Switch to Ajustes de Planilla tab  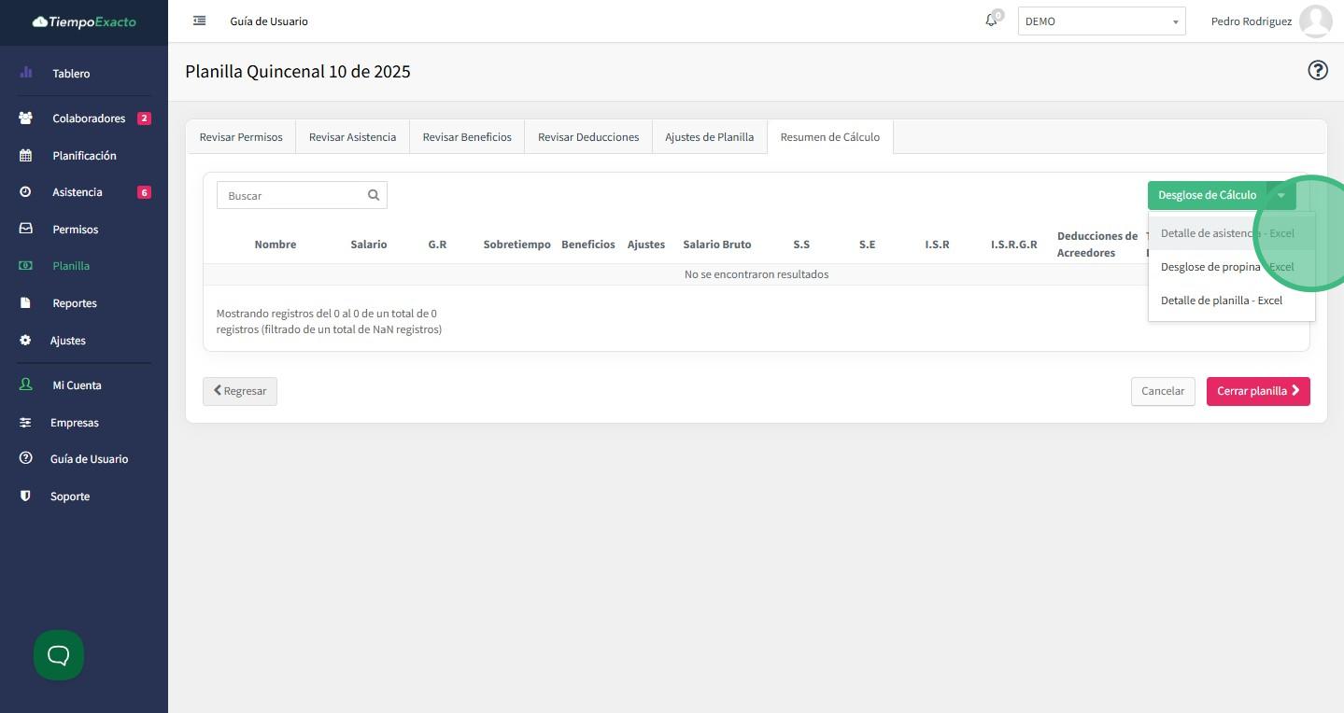[x=709, y=137]
